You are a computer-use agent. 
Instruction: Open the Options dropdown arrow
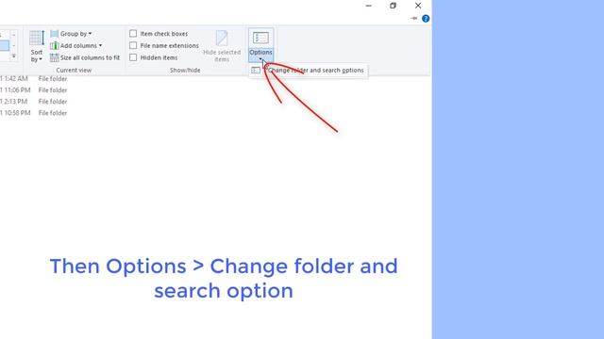[260, 58]
